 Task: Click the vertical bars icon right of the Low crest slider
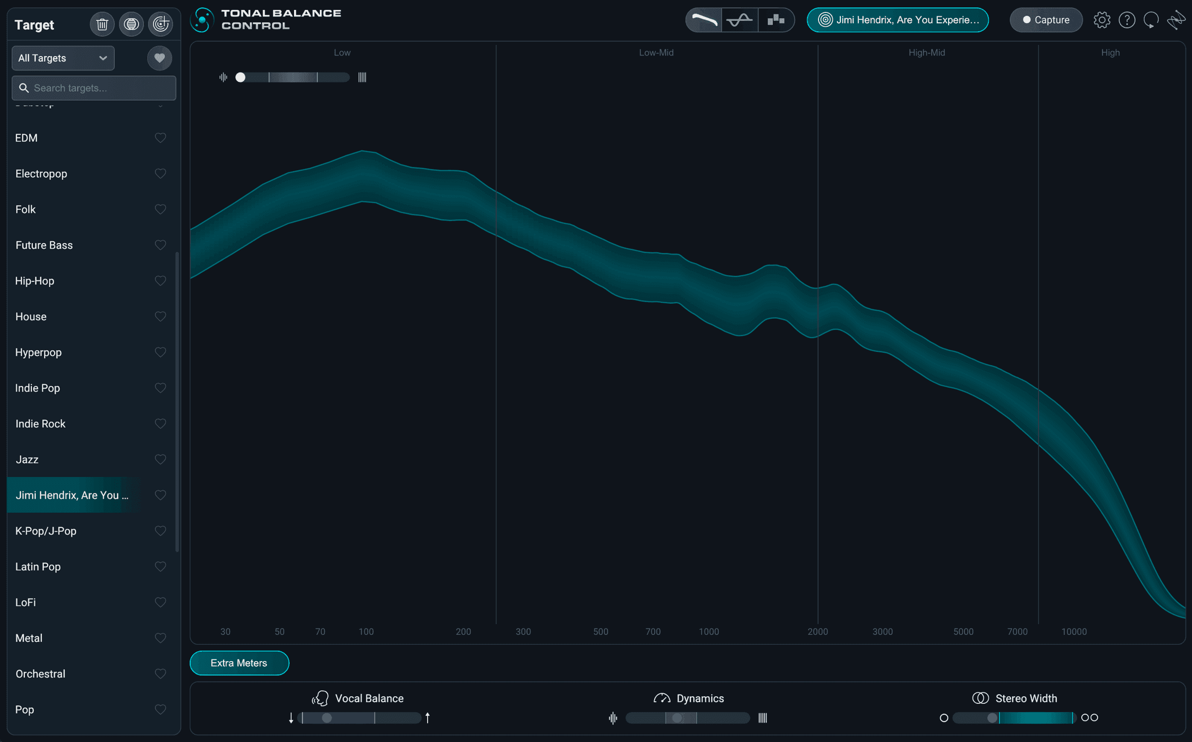click(x=362, y=77)
